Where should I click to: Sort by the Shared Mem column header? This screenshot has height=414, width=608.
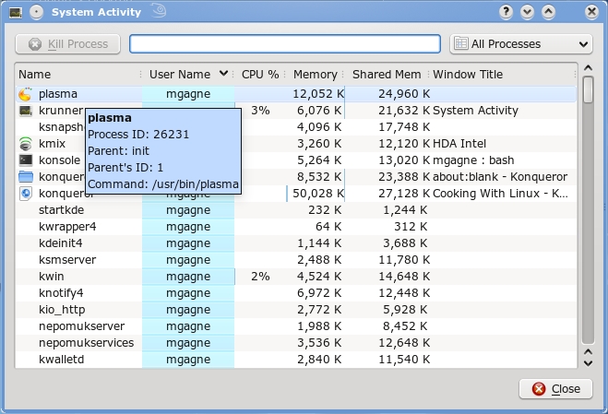coord(386,74)
